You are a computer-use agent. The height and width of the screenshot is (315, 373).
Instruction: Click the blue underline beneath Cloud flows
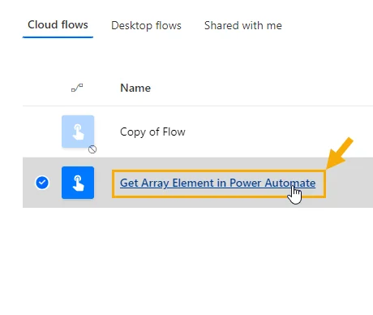coord(58,37)
